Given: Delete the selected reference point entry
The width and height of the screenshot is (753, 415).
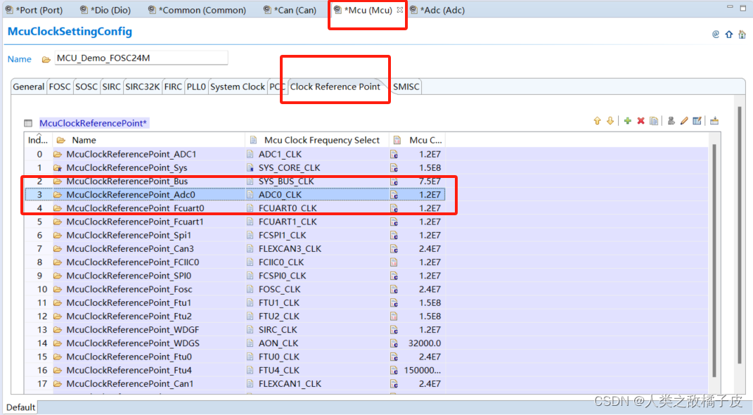Looking at the screenshot, I should [x=641, y=121].
